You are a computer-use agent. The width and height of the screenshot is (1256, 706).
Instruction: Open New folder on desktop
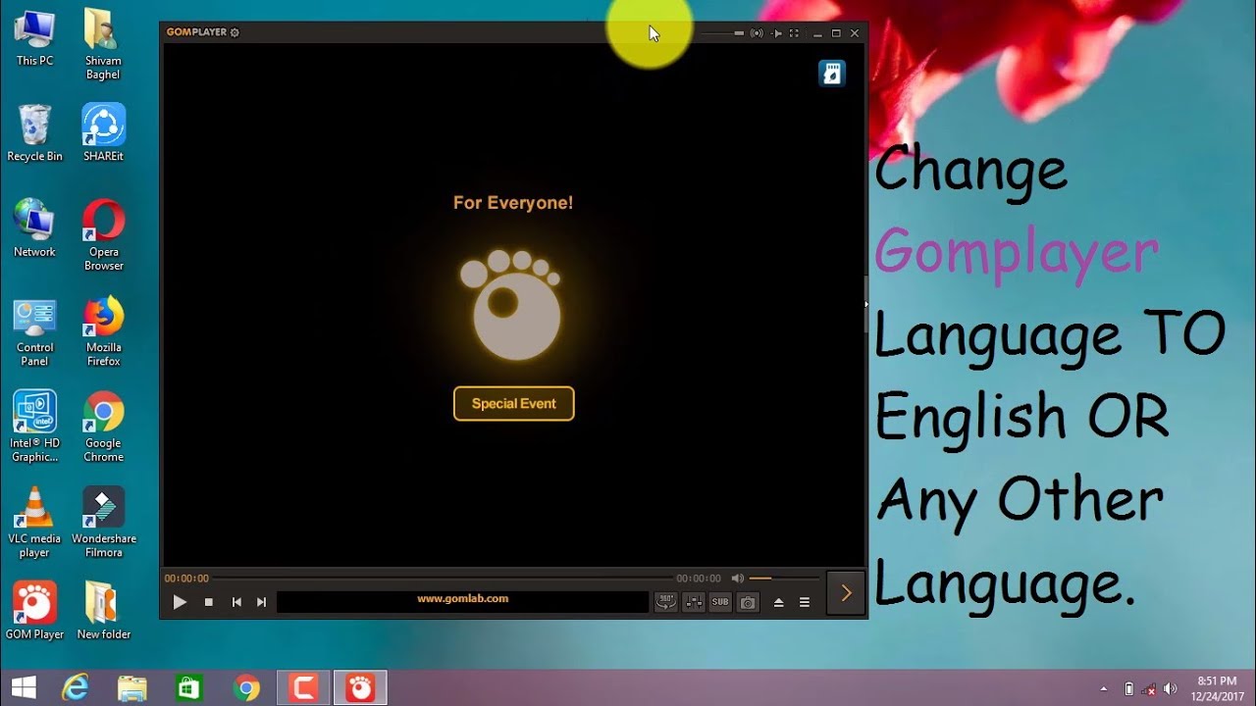103,611
